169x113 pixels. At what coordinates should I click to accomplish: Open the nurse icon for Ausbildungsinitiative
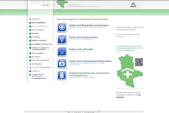(62, 75)
